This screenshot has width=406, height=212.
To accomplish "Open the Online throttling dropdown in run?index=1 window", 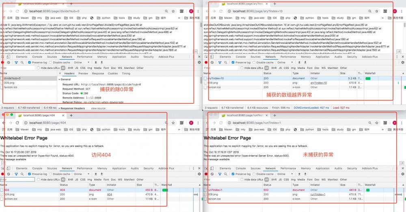I will coord(285,174).
